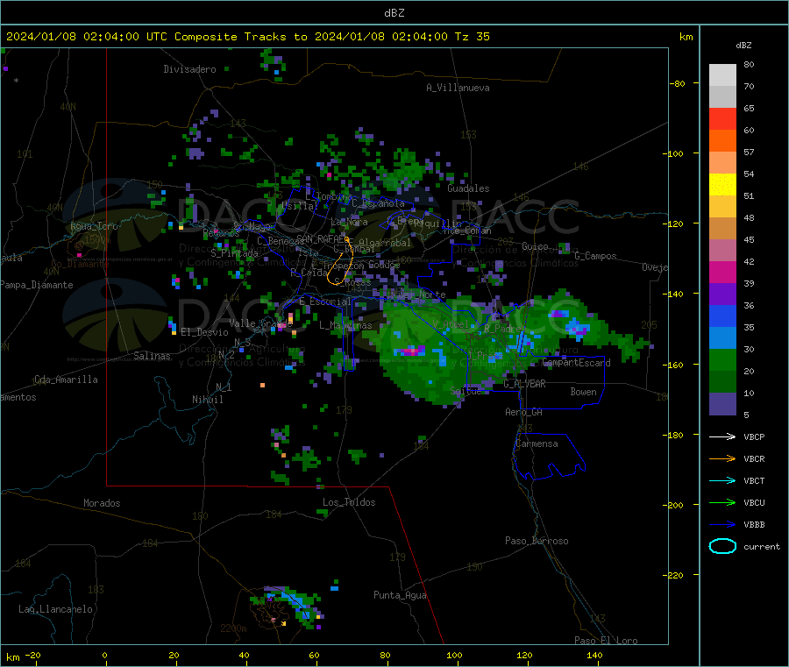Click the 140 km horizontal axis tick
This screenshot has height=667, width=789.
[594, 655]
